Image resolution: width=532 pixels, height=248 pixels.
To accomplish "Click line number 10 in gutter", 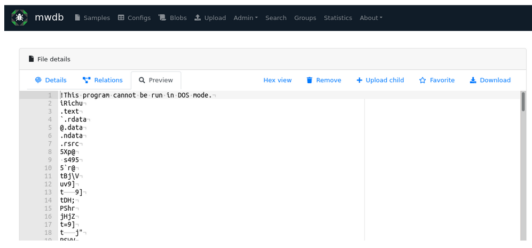I will click(48, 168).
